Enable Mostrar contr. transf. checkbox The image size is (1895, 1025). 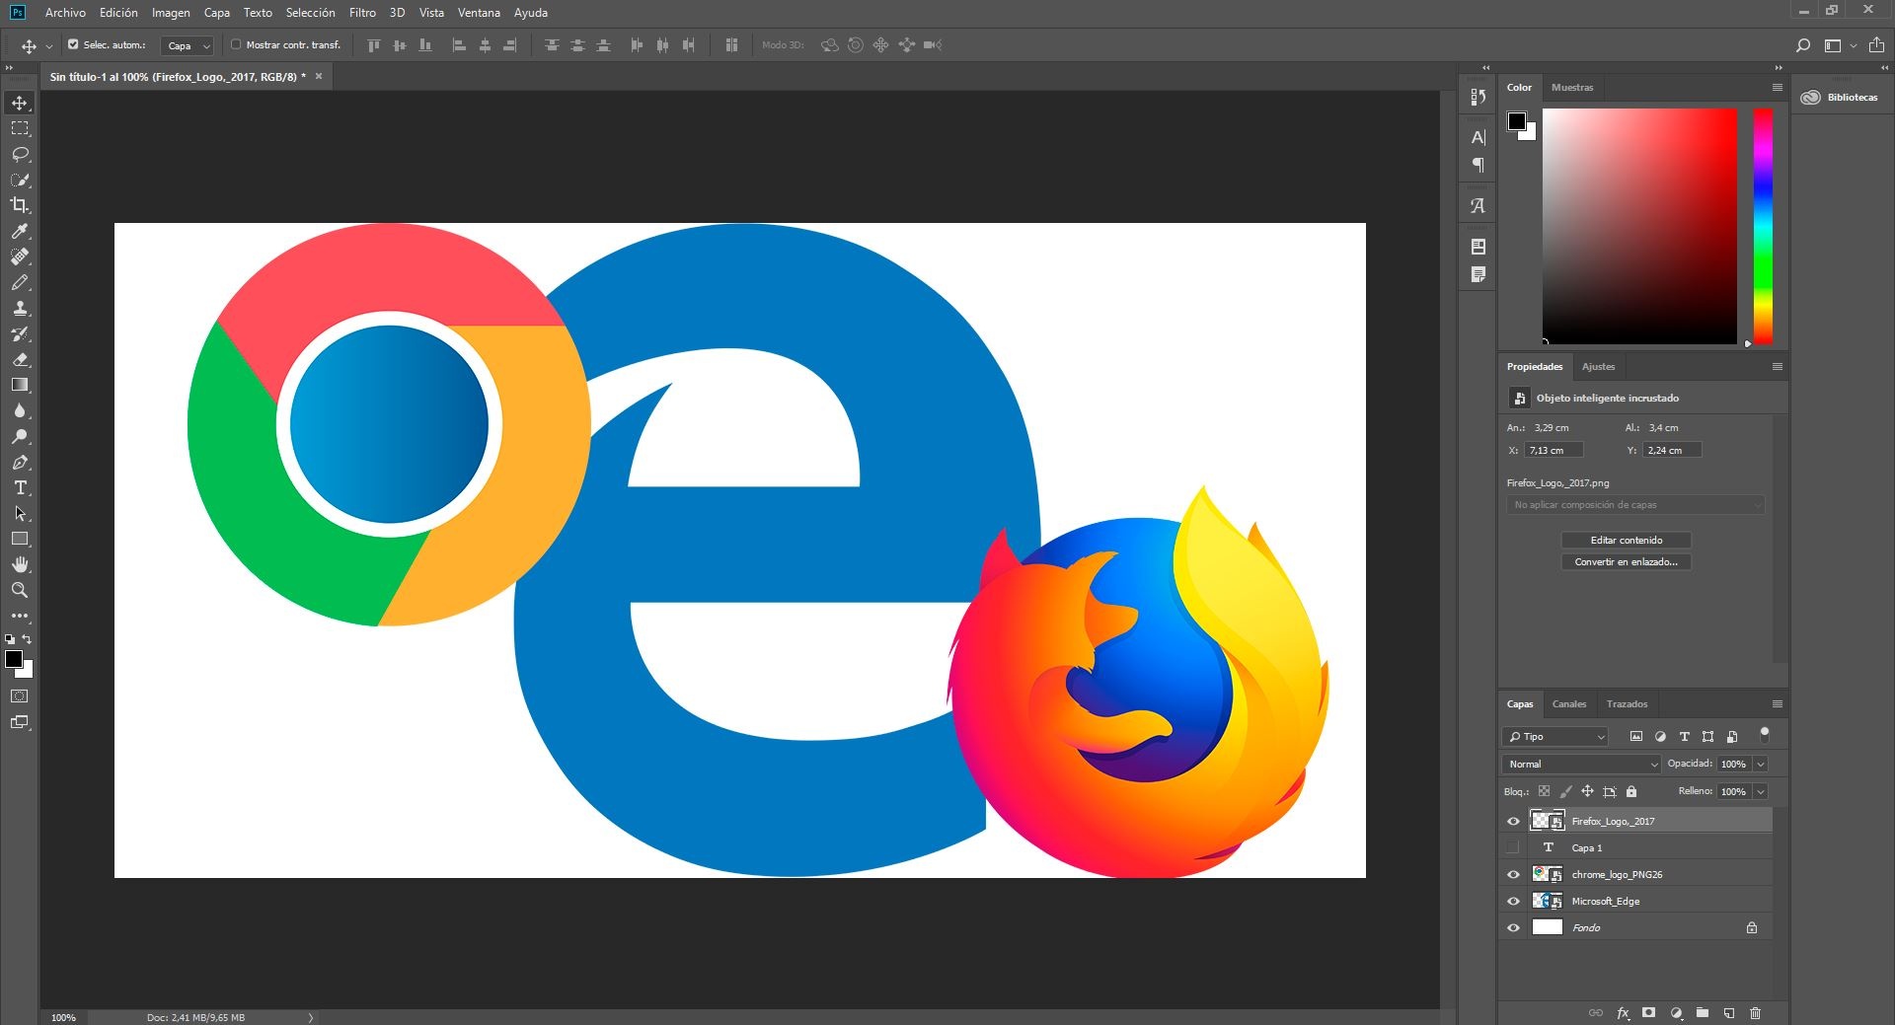pyautogui.click(x=236, y=44)
